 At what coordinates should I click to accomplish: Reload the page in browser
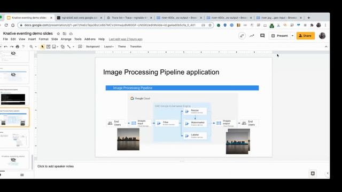coord(6,25)
